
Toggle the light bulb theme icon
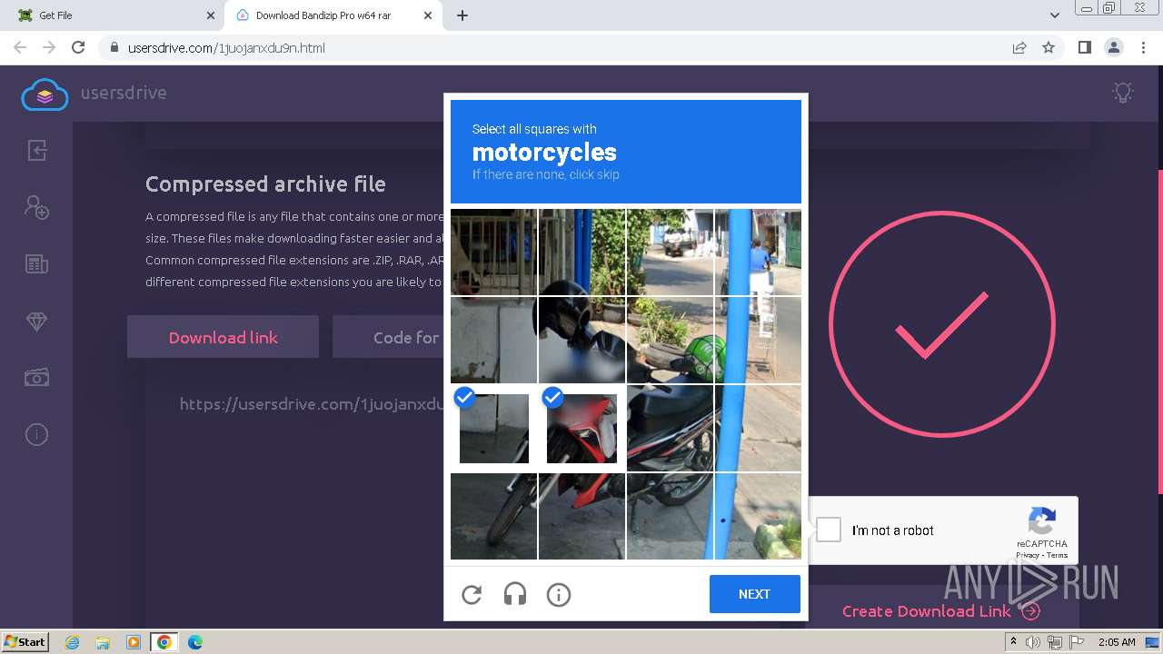click(x=1123, y=92)
